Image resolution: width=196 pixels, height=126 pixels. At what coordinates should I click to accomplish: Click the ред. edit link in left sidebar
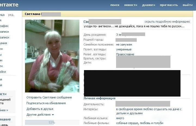point(11,15)
